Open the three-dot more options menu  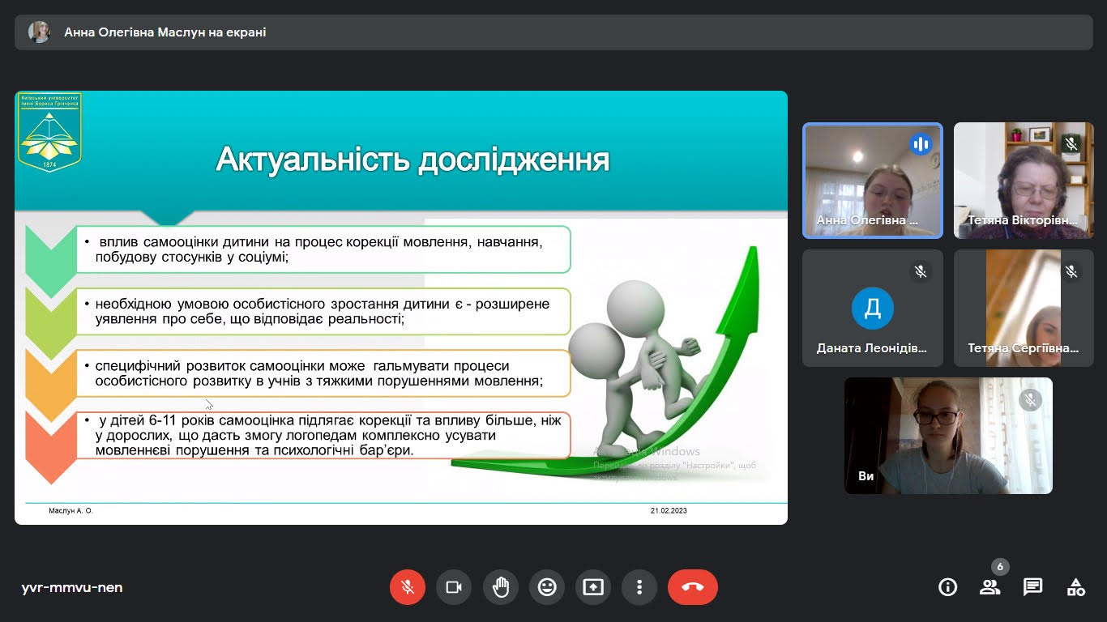(639, 587)
